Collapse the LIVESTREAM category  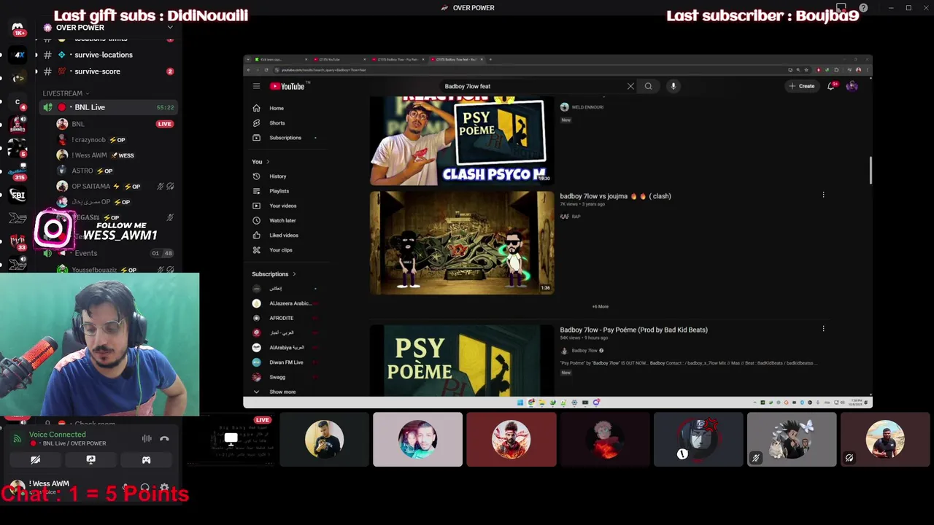coord(66,93)
